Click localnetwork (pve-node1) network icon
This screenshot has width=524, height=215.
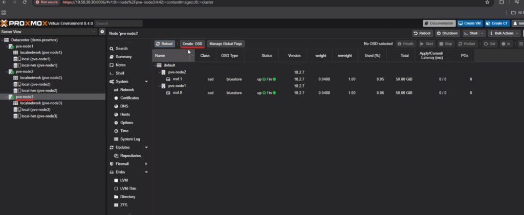click(x=15, y=53)
